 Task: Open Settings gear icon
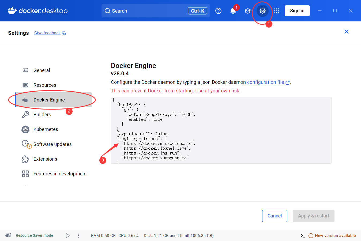point(262,11)
